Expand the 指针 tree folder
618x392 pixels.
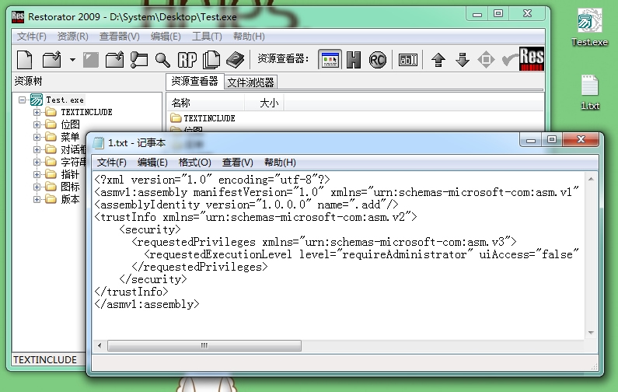coord(37,175)
